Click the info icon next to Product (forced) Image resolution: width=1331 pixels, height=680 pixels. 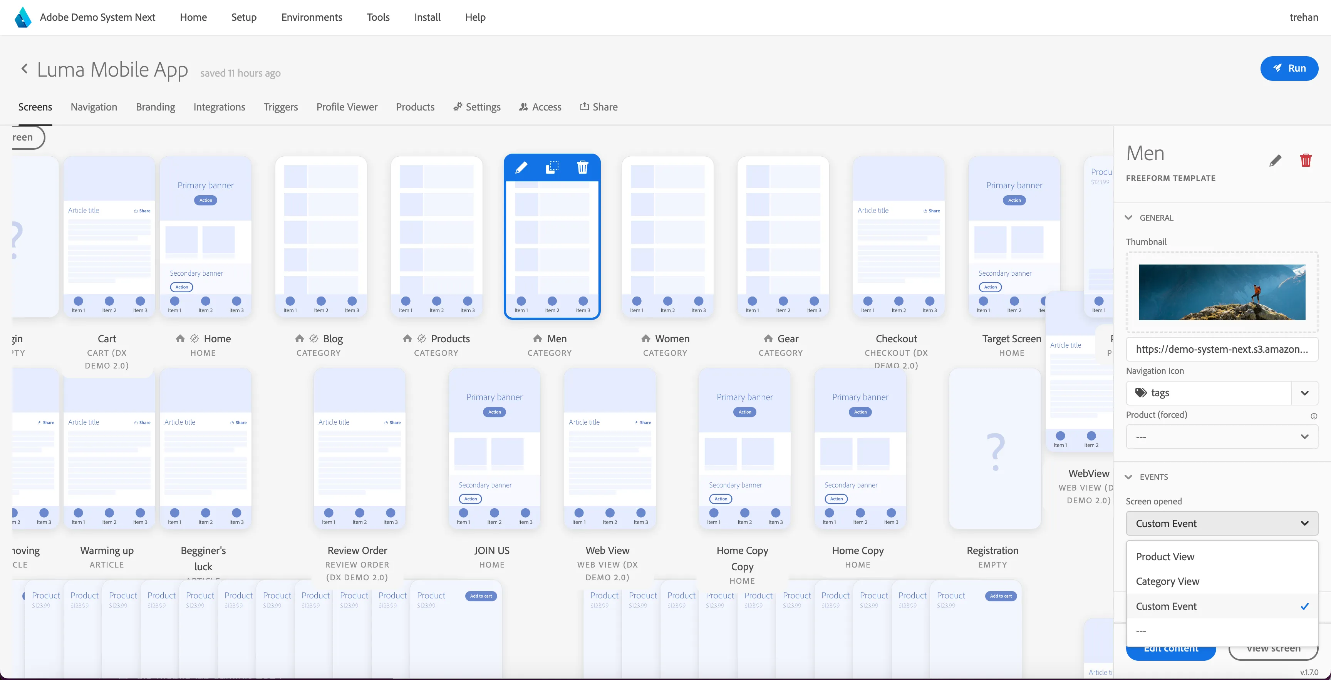tap(1313, 416)
